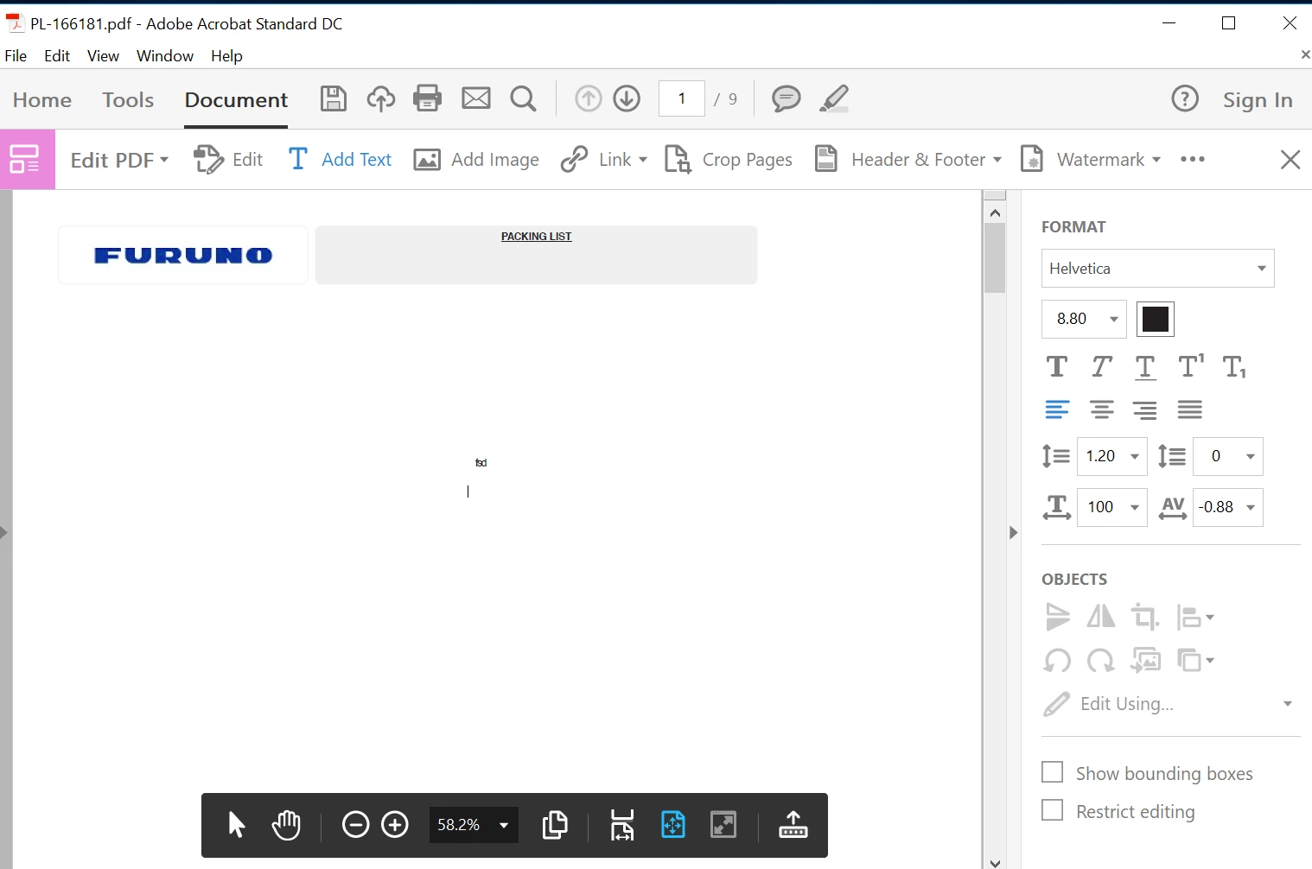1312x869 pixels.
Task: Click the fit to width scrolling icon
Action: [622, 825]
